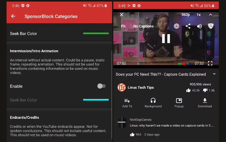This screenshot has height=142, width=226.
Task: Open video in browser via globe icon
Action: 176,26
